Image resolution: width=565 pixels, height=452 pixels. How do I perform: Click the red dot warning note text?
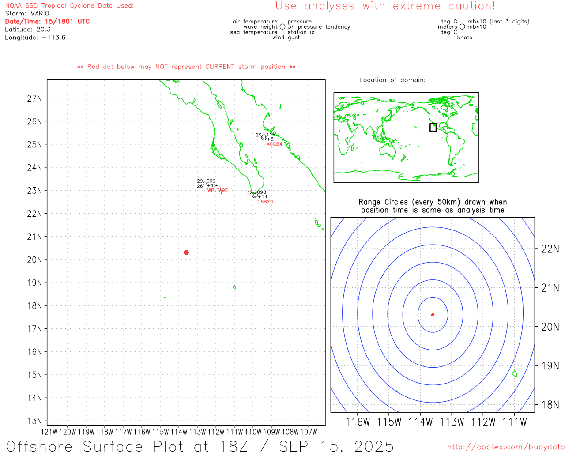click(186, 67)
